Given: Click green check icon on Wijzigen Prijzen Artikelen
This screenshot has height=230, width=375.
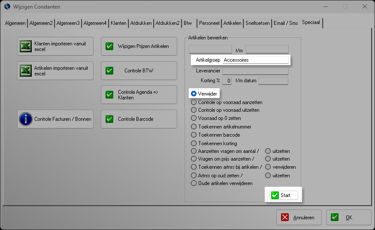Looking at the screenshot, I should 109,46.
